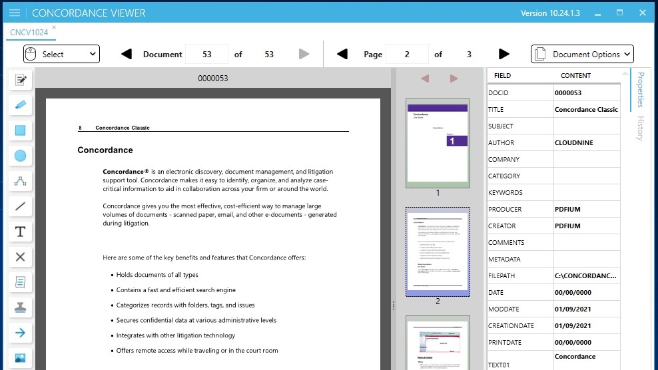Go to next document arrow
Screen dimensions: 658x370
tap(304, 54)
